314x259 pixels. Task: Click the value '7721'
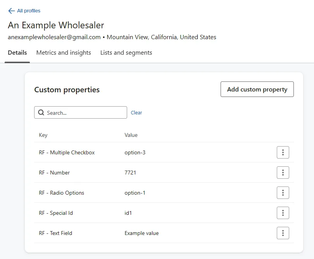[x=130, y=173]
